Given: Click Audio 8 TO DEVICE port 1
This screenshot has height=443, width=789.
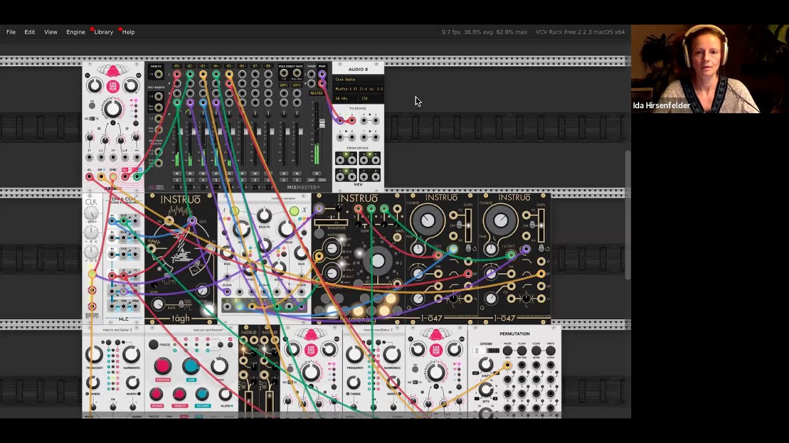Looking at the screenshot, I should pos(340,120).
